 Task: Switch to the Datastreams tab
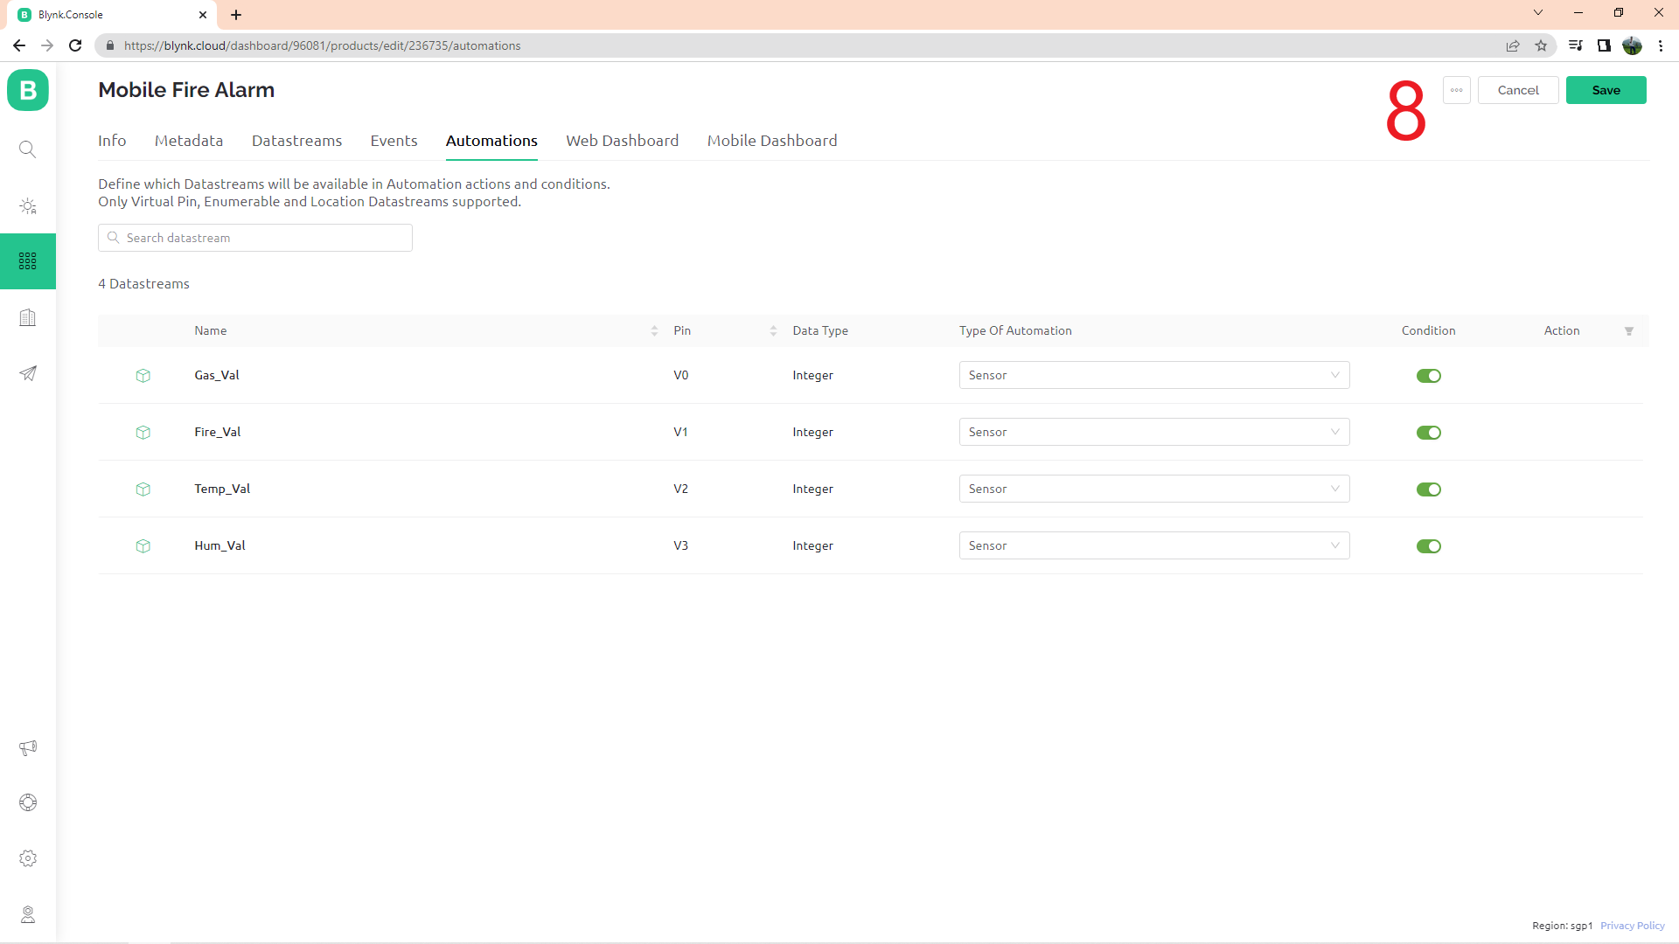tap(296, 141)
